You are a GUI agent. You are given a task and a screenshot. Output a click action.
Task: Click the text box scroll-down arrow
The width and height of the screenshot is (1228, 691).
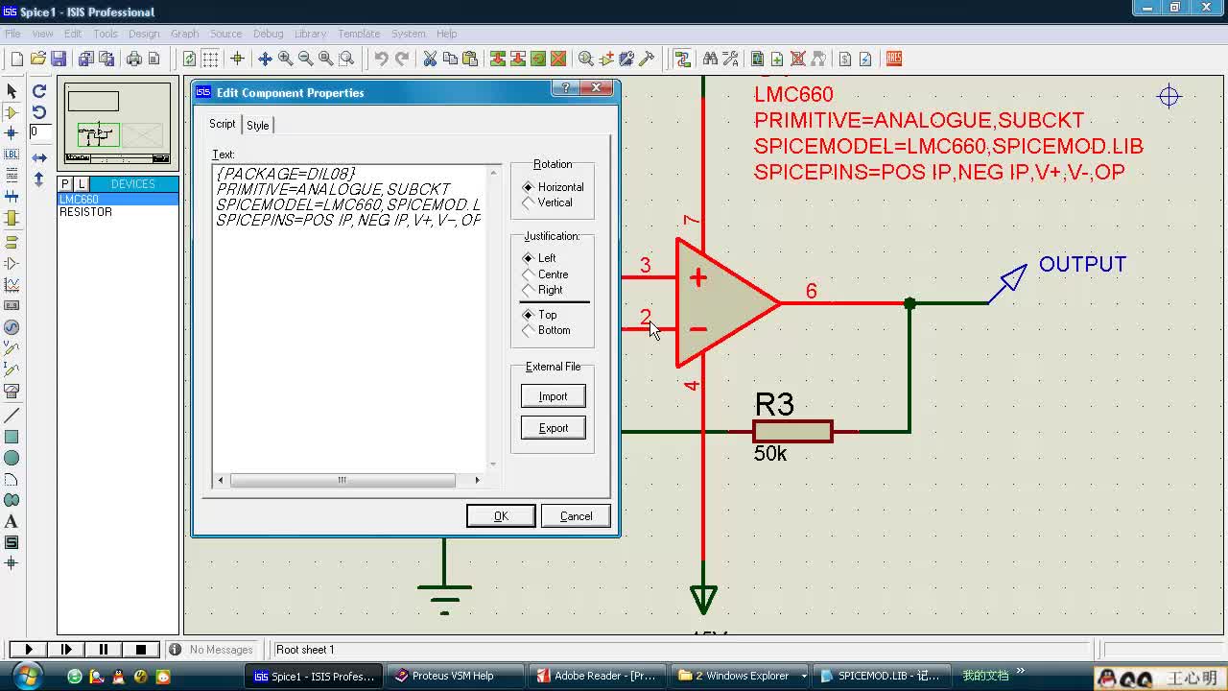click(x=494, y=465)
